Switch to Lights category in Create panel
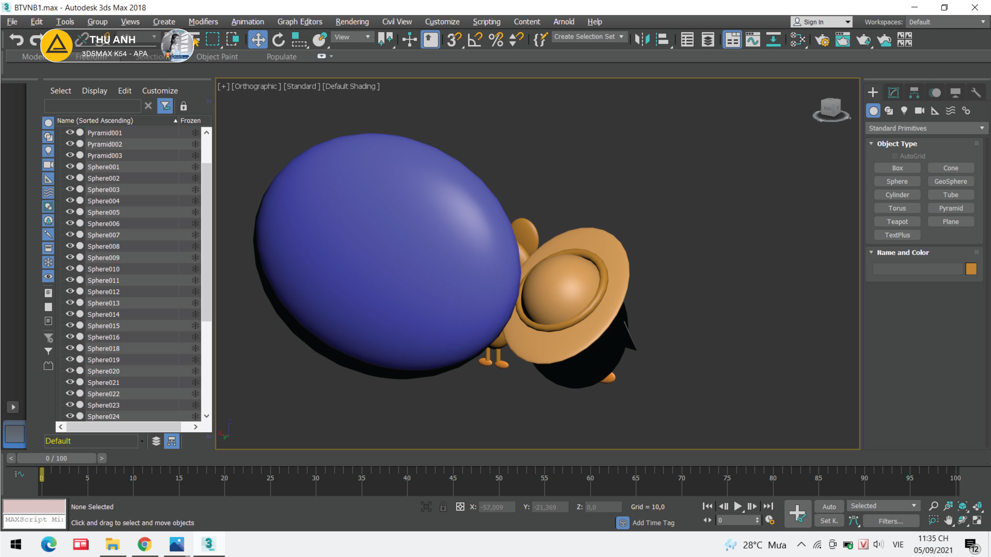The image size is (991, 557). click(904, 110)
